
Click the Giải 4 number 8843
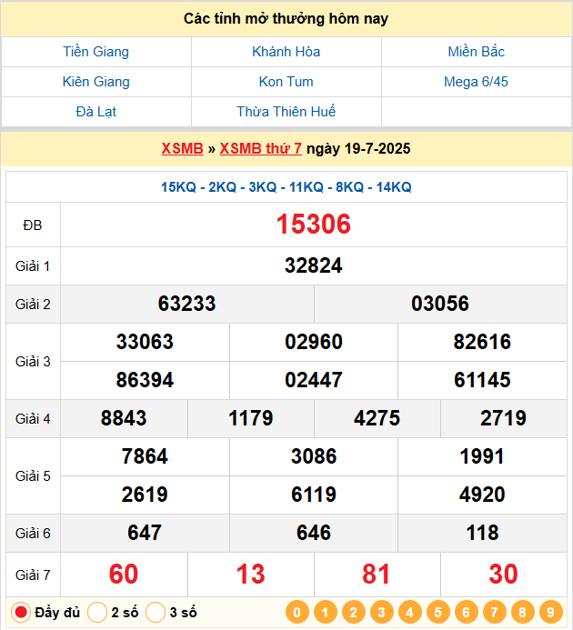pos(124,418)
